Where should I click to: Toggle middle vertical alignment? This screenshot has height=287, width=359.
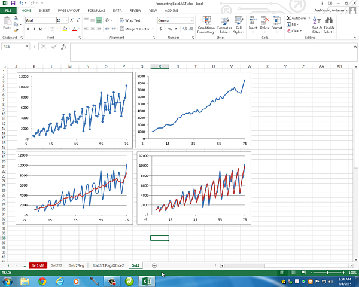93,20
